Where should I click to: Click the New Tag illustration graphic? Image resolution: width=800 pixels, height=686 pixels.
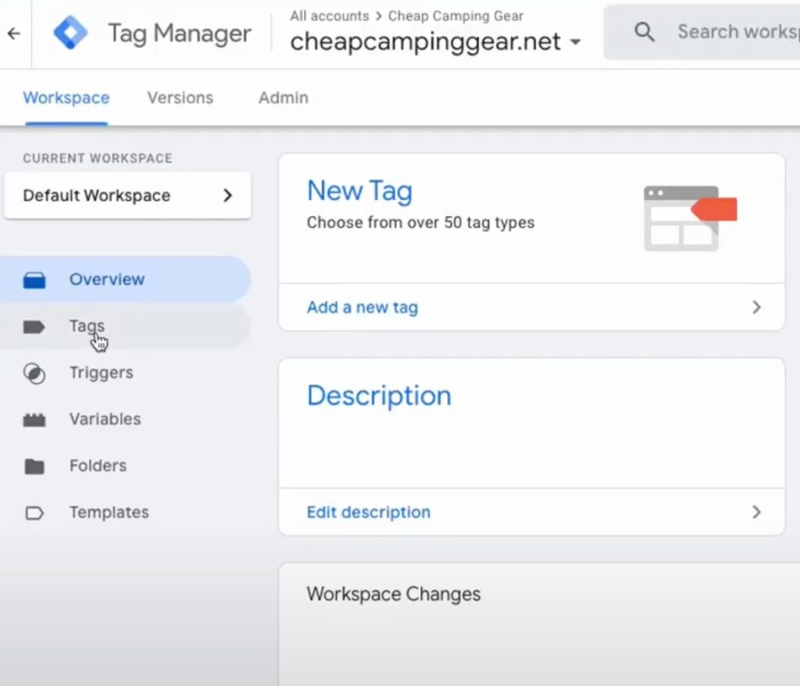691,218
